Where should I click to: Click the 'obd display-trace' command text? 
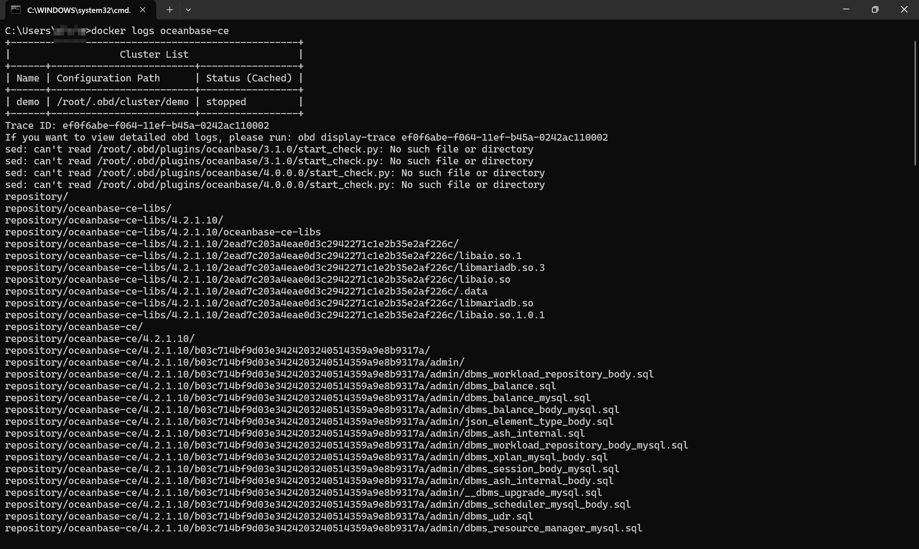click(x=346, y=137)
